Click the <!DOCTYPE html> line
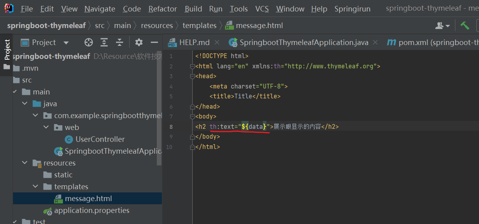The height and width of the screenshot is (224, 479). [222, 56]
